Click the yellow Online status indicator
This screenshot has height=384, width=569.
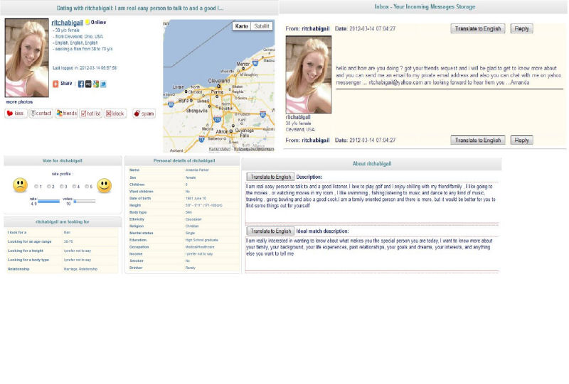[x=87, y=23]
